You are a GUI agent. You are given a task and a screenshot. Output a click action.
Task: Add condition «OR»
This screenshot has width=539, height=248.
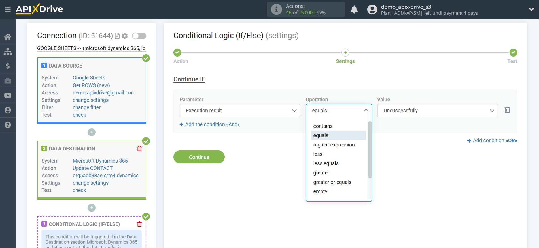tap(492, 141)
